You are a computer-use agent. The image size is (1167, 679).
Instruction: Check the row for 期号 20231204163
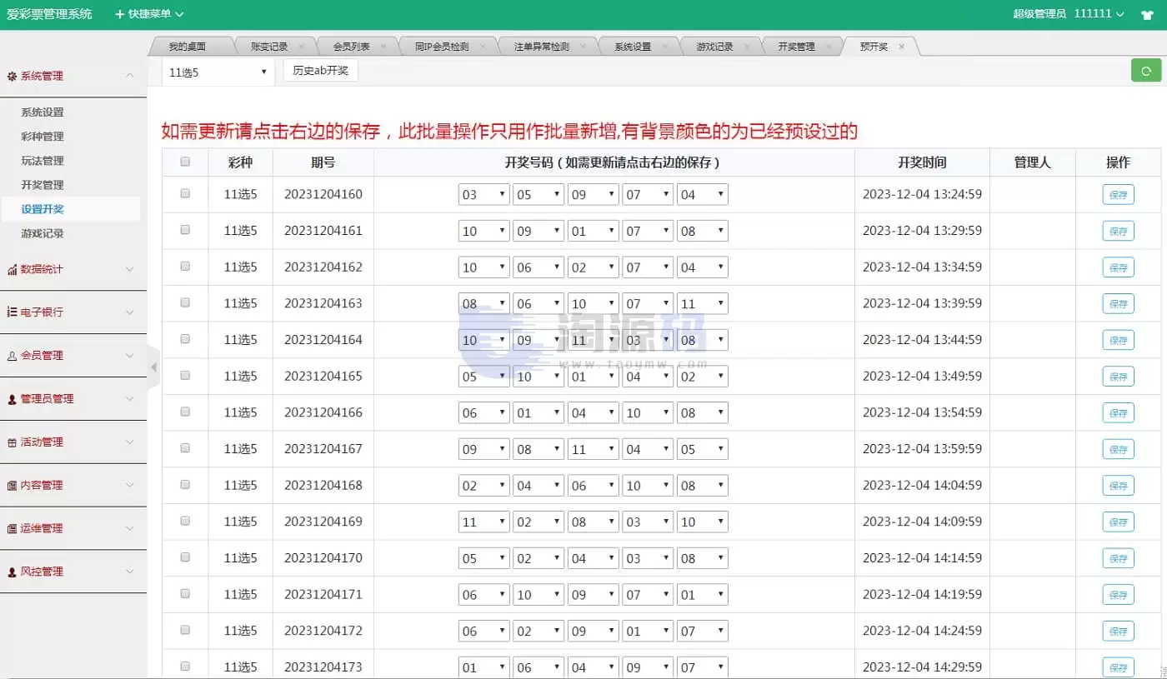pyautogui.click(x=185, y=302)
